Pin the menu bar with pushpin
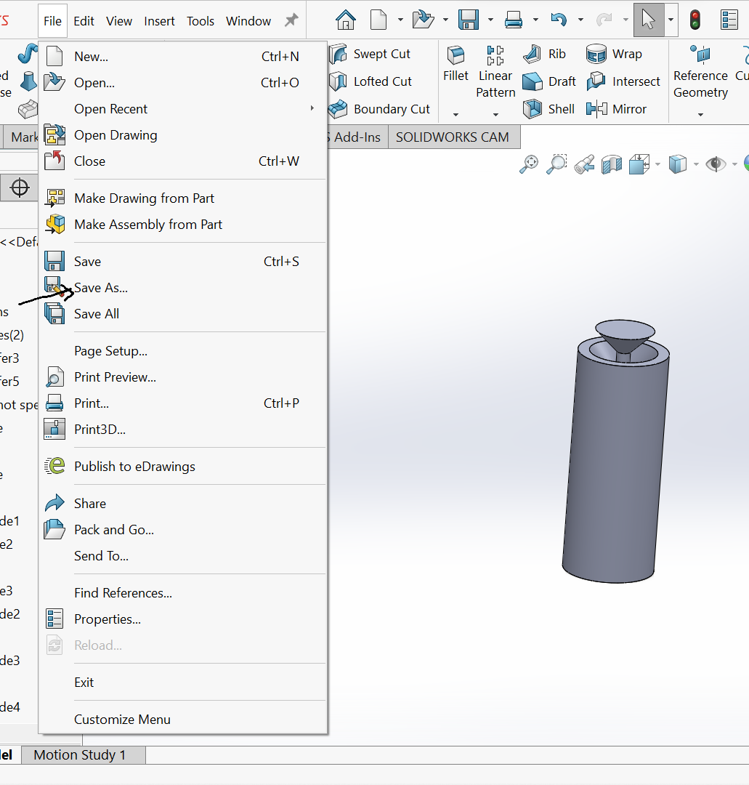The image size is (749, 785). (291, 20)
